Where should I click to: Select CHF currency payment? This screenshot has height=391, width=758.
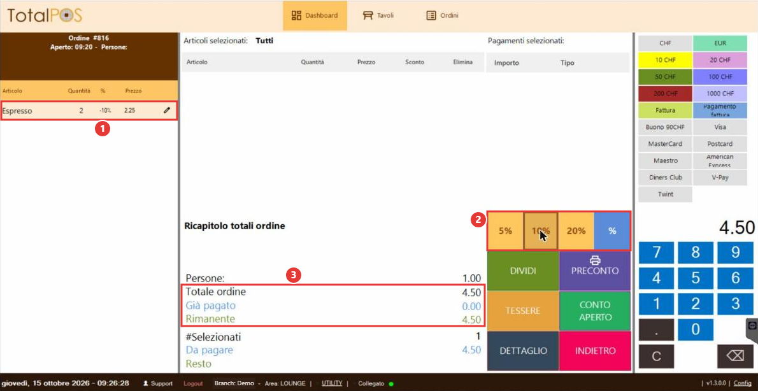pos(665,43)
